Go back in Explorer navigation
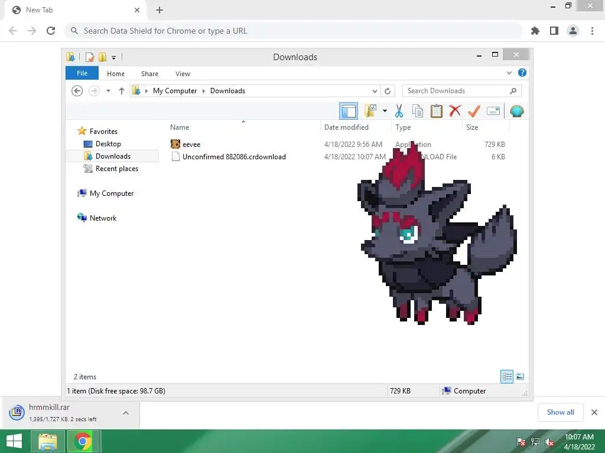The width and height of the screenshot is (605, 453). (x=77, y=91)
